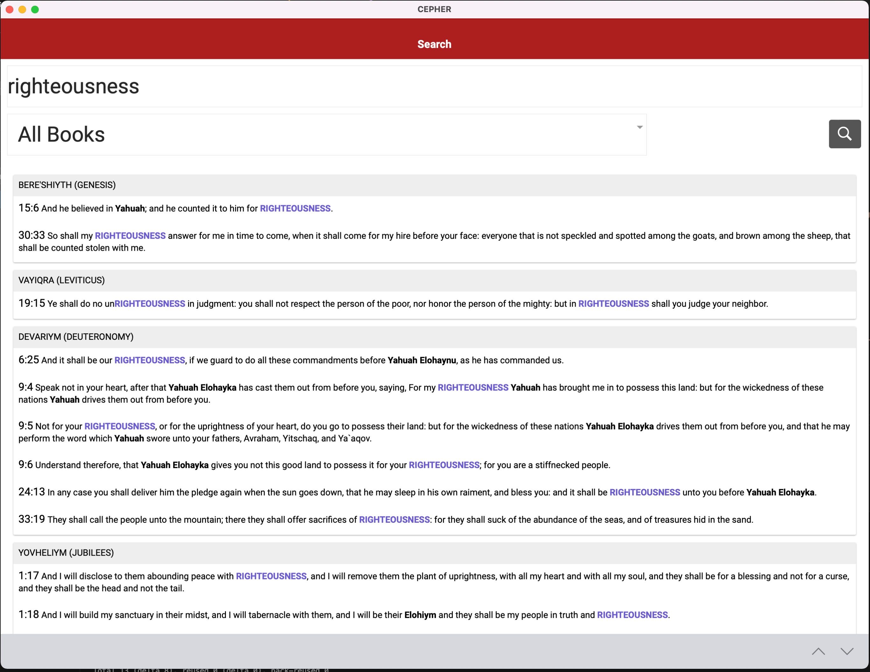The height and width of the screenshot is (672, 870).
Task: Click the down chevron arrow at bottom
Action: (847, 651)
